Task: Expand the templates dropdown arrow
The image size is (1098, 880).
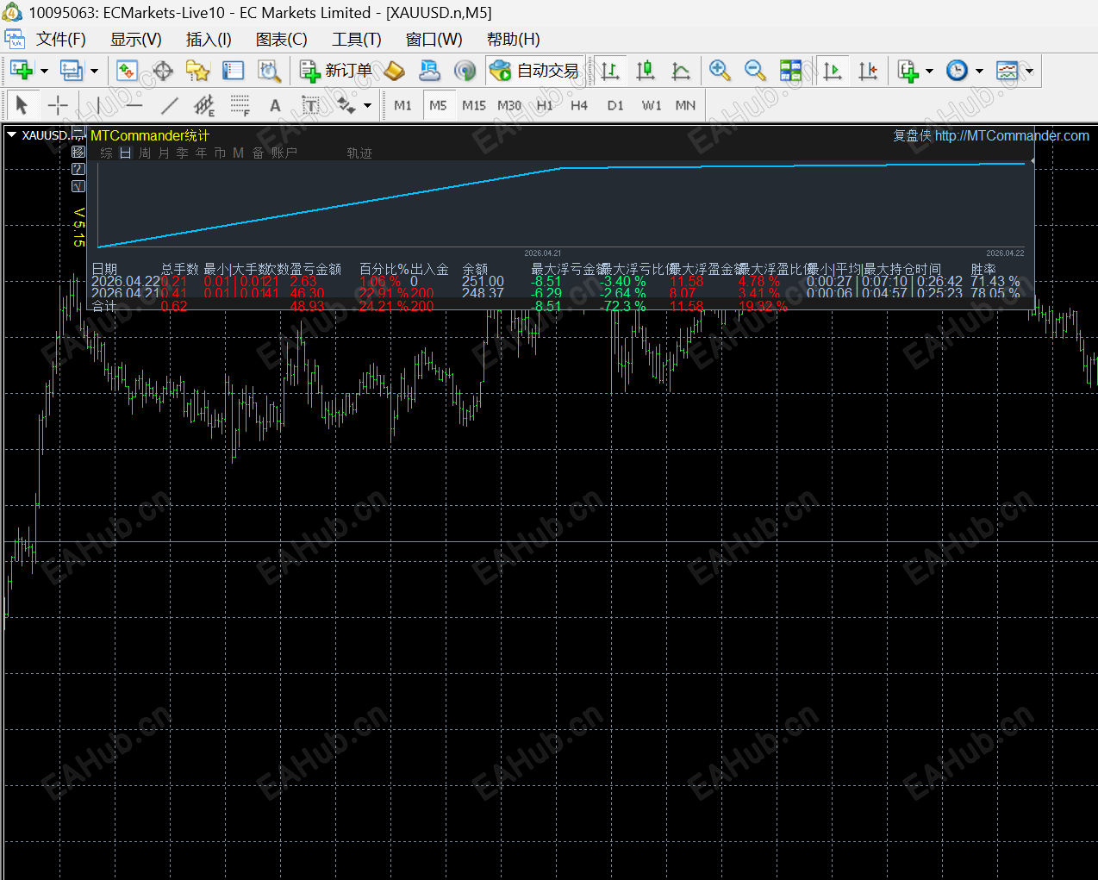Action: (x=1029, y=71)
